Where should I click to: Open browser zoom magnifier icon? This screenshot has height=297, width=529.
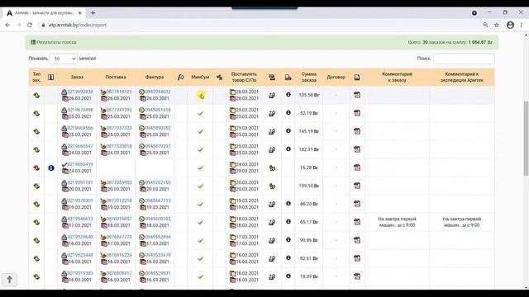[485, 25]
